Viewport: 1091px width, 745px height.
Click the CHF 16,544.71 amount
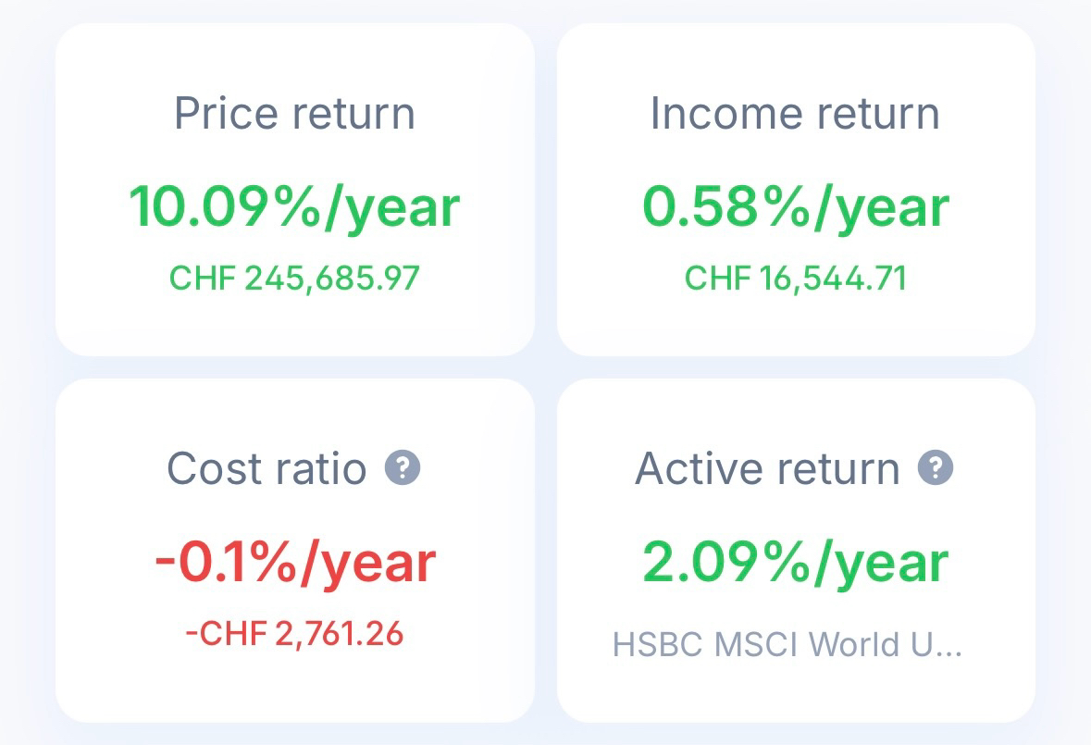click(796, 278)
